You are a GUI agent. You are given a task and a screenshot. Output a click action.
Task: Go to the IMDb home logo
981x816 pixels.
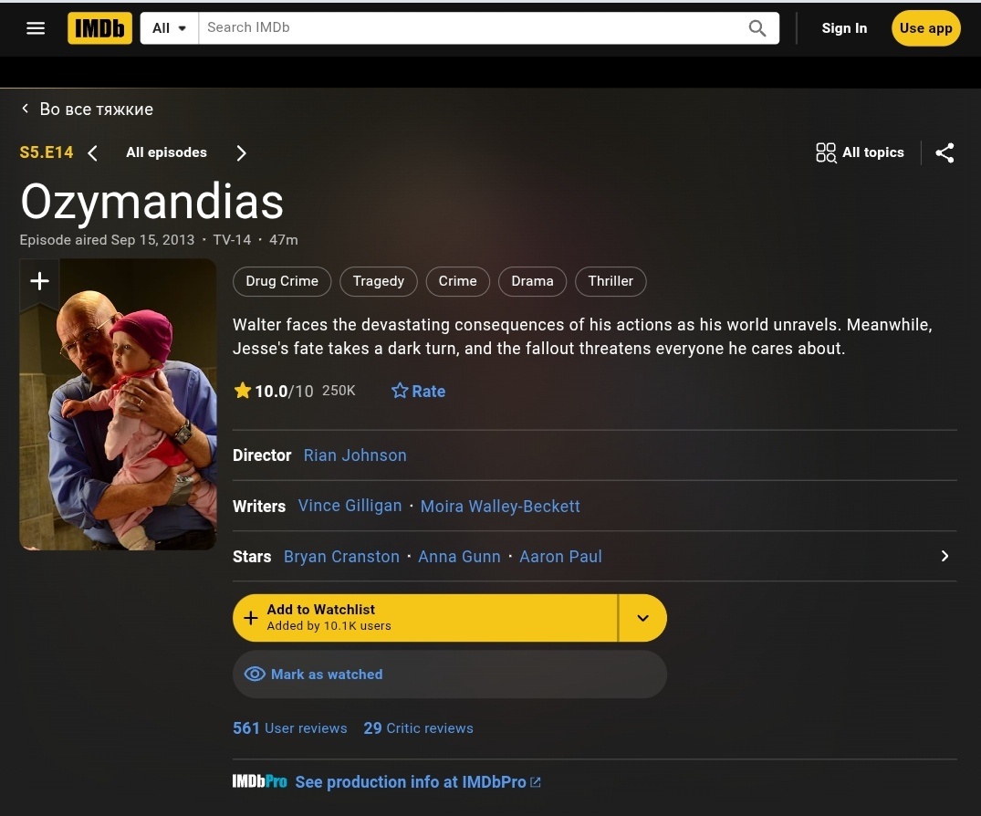(x=100, y=28)
